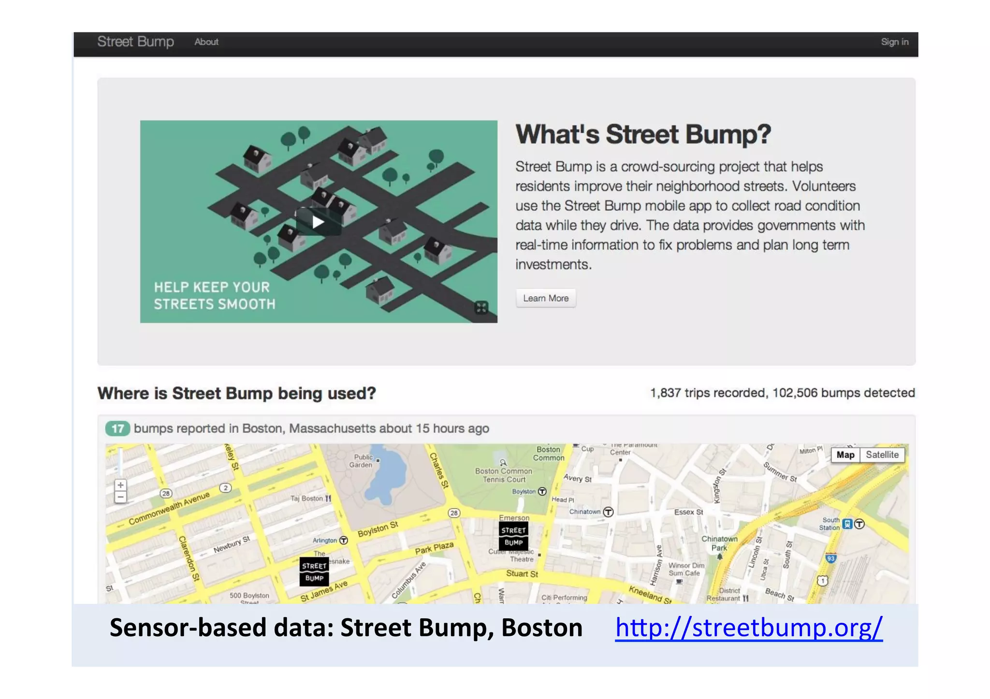
Task: Select the Boylston T station icon
Action: pos(542,491)
